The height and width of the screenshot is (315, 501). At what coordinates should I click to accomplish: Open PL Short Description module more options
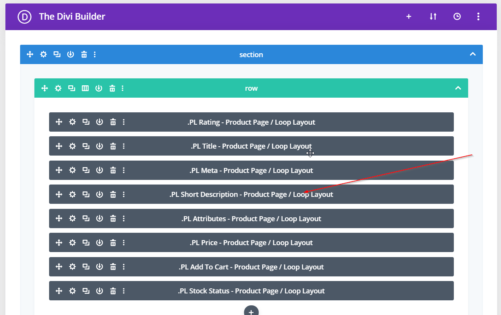tap(124, 195)
